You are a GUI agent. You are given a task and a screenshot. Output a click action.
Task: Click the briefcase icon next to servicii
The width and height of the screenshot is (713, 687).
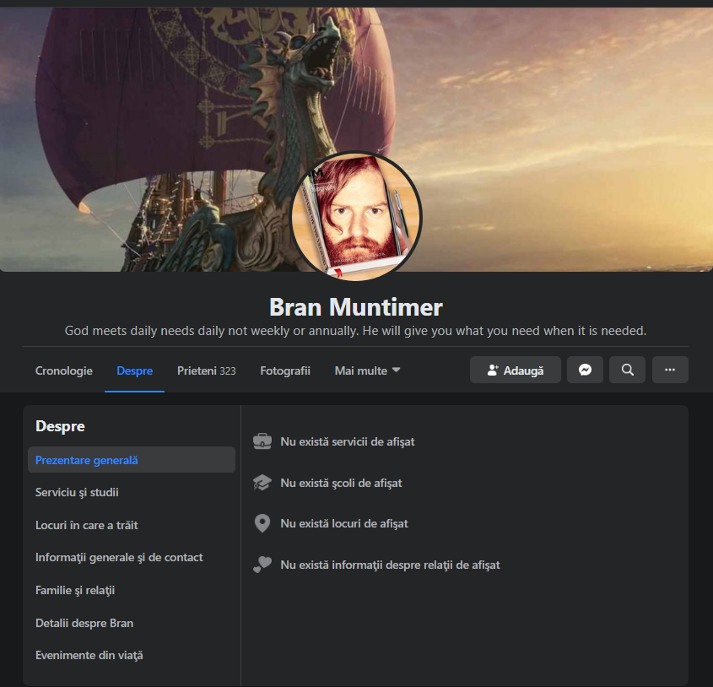click(x=262, y=441)
